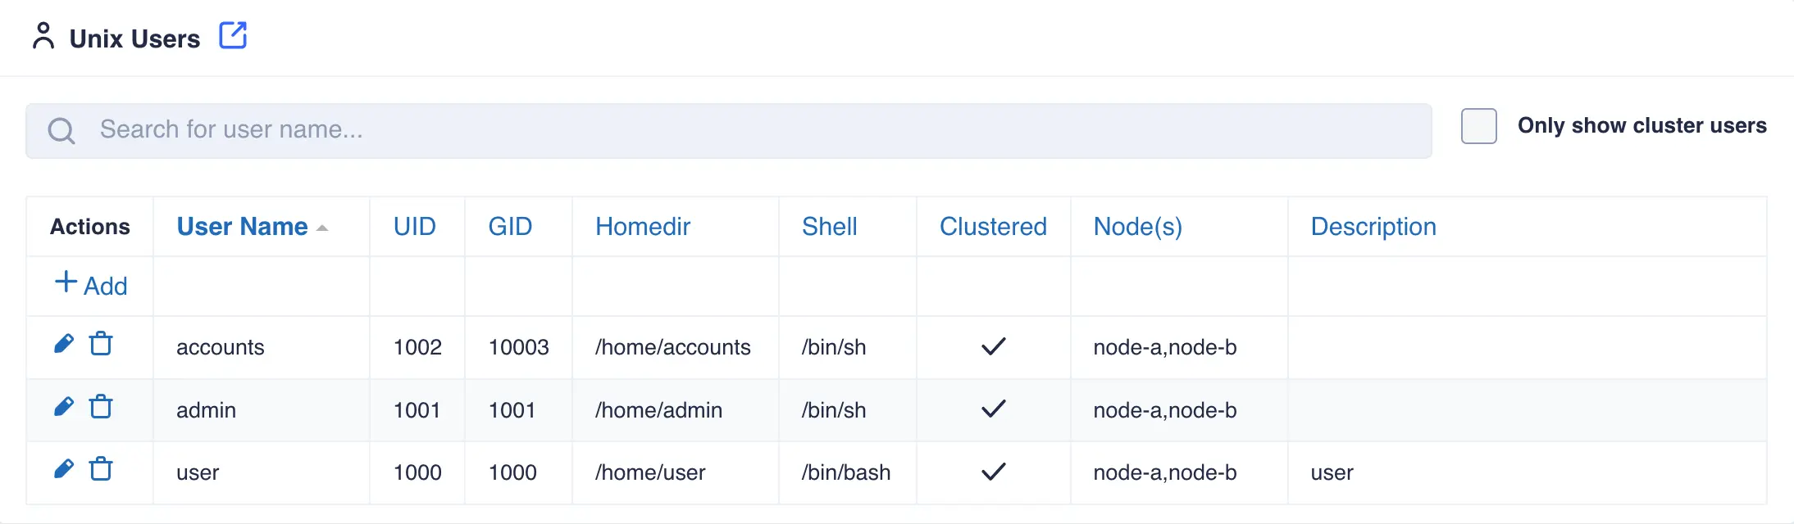The width and height of the screenshot is (1794, 524).
Task: Enable Only show cluster users
Action: point(1479,127)
